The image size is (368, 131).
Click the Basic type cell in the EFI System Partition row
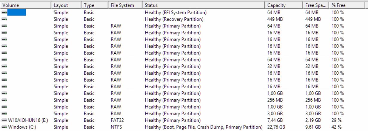[89, 13]
